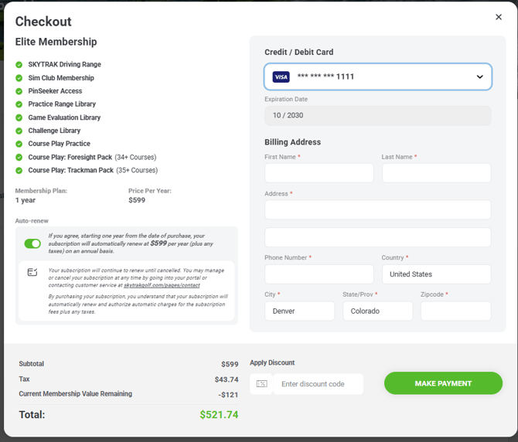Click green checkmark beside SKYTRAK Driving Range
The width and height of the screenshot is (518, 442).
(19, 65)
